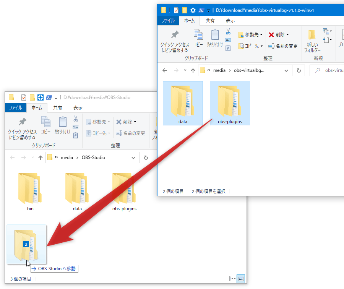Click PowerShell icon in obs-virtualbg title bar
Image resolution: width=344 pixels, height=289 pixels.
tap(201, 10)
